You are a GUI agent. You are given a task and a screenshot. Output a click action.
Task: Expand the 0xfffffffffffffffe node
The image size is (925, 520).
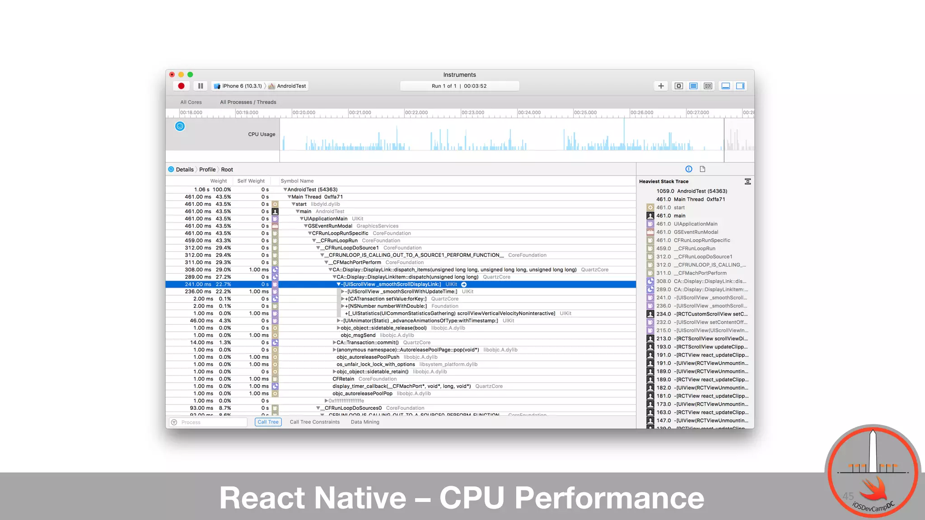tap(326, 401)
